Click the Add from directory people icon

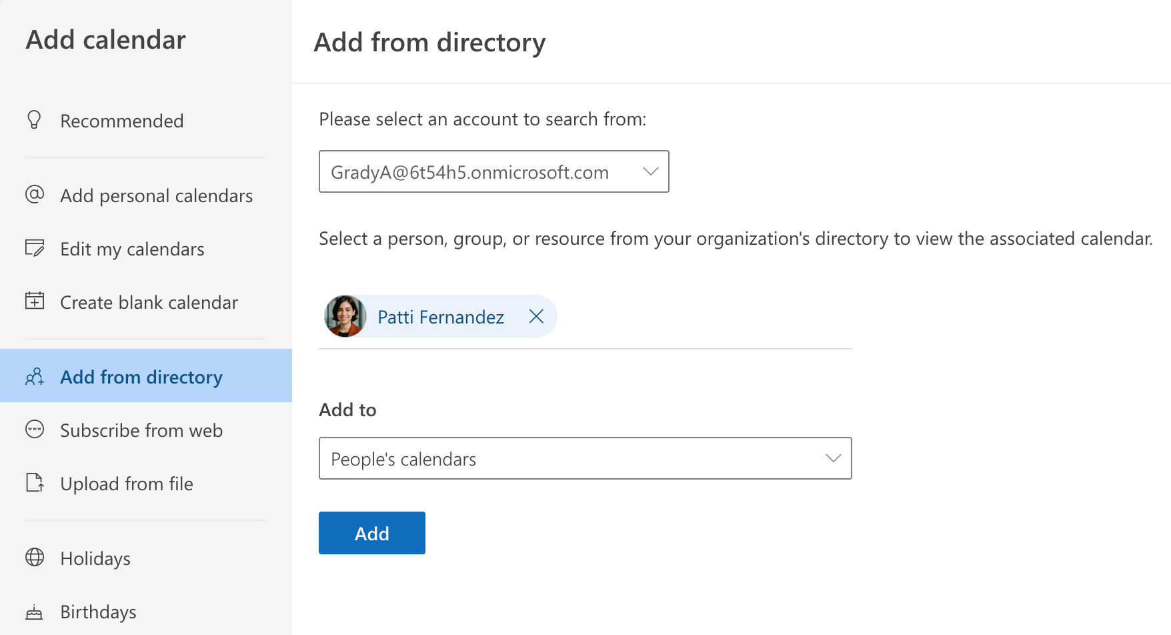click(x=35, y=377)
